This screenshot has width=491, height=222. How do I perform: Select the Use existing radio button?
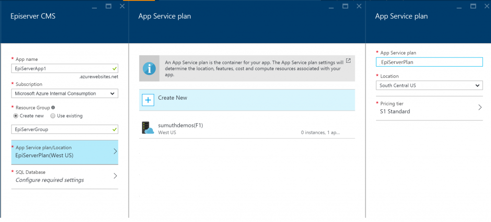pos(53,116)
